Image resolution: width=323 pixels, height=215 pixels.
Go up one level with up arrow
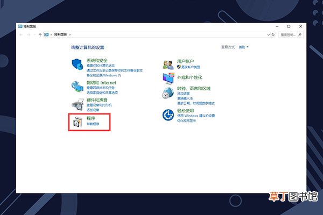click(40, 35)
